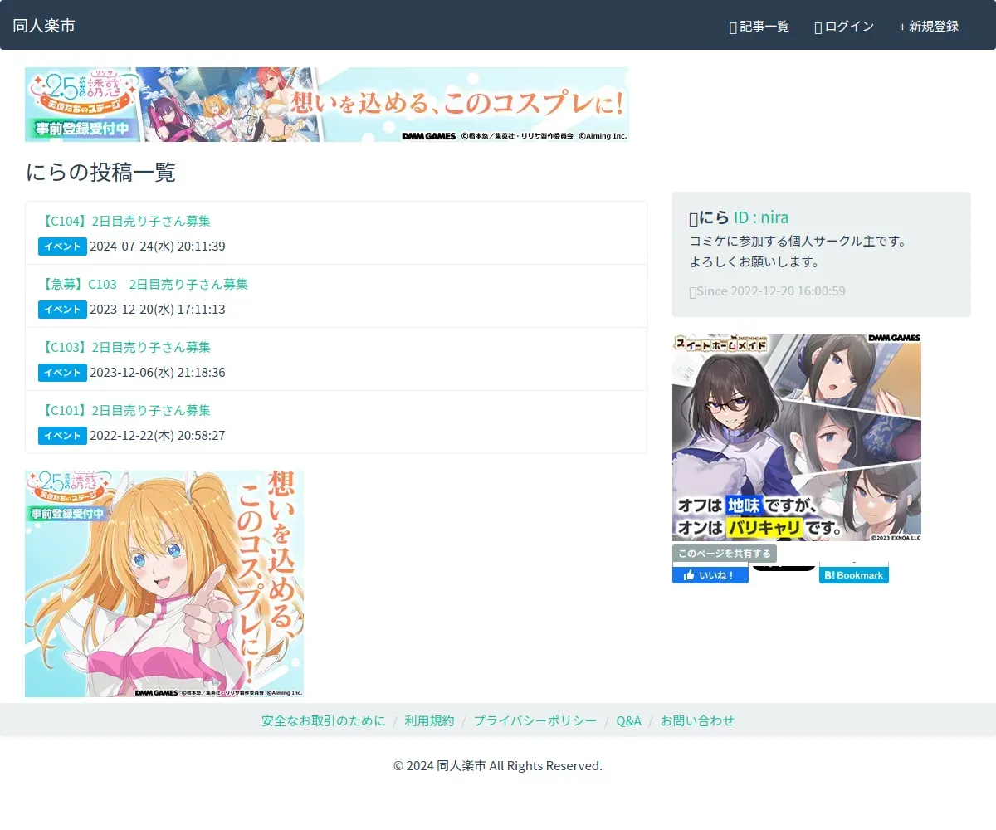This screenshot has width=996, height=830.
Task: Open post 【C101】2日目売り子さん募集
Action: point(124,410)
